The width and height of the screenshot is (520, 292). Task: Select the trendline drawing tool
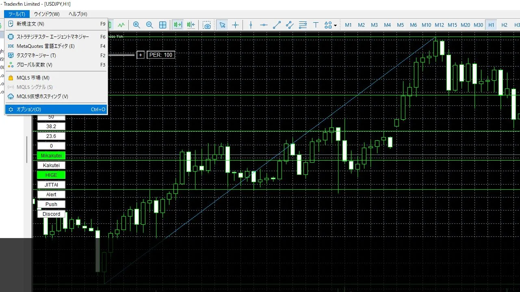[277, 25]
